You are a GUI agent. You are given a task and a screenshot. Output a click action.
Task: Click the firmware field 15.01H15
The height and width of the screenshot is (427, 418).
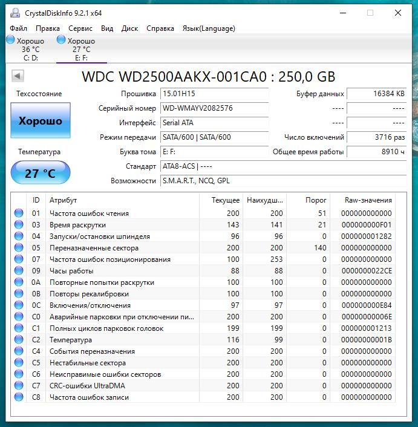[215, 94]
